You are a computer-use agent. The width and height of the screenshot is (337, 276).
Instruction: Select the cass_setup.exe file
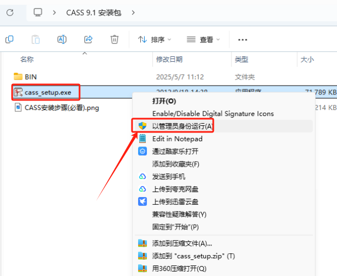click(48, 93)
